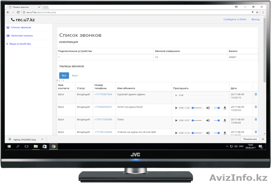This screenshot has width=271, height=183.
Task: Play the 'Хотят на курсы Excel' recording
Action: tap(176, 108)
